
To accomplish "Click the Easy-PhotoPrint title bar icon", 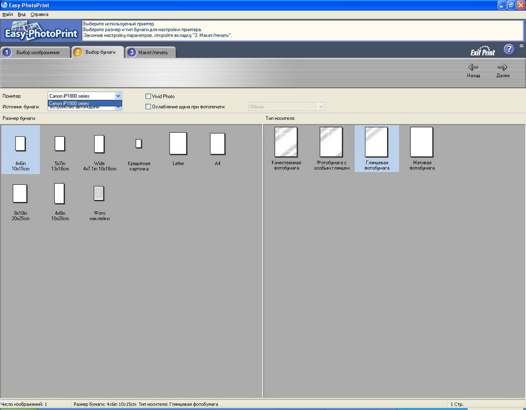I will tap(4, 5).
